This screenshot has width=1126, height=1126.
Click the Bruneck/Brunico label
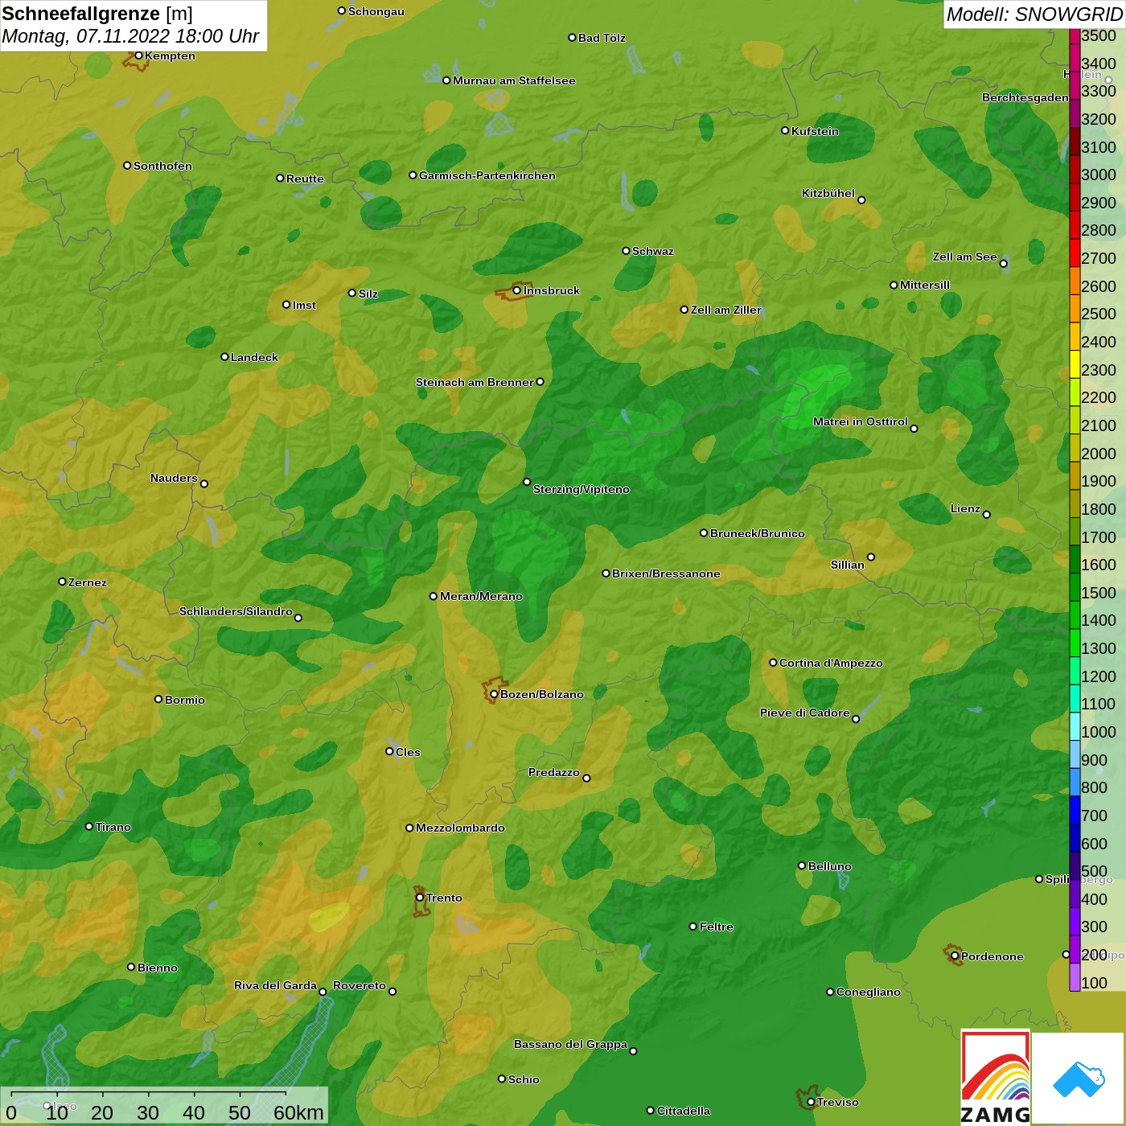pos(758,533)
